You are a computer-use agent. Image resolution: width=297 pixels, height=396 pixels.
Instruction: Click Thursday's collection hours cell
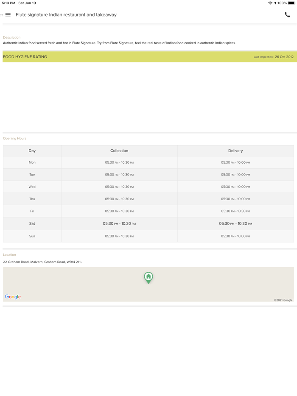point(119,199)
